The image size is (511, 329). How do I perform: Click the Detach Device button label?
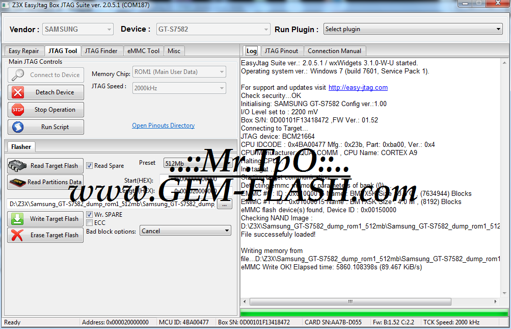pyautogui.click(x=55, y=92)
